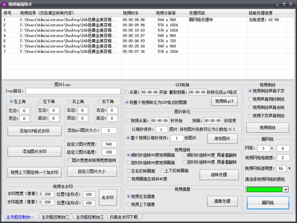Screen dimensions: 297x223
Task: Choose 左右反转画面 rotation option
Action: pyautogui.click(x=128, y=171)
